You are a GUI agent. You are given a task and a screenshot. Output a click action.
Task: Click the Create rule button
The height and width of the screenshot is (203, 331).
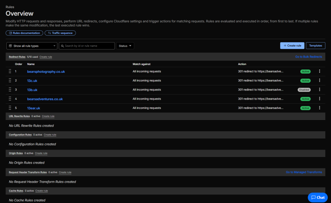(x=292, y=46)
